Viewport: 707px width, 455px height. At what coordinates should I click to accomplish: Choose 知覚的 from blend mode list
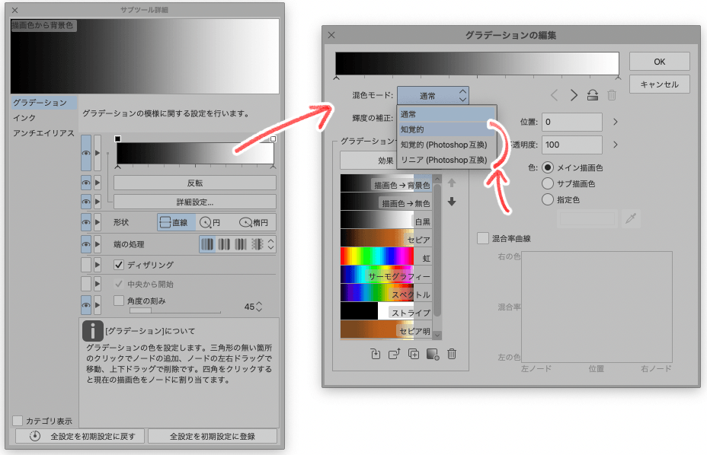446,129
